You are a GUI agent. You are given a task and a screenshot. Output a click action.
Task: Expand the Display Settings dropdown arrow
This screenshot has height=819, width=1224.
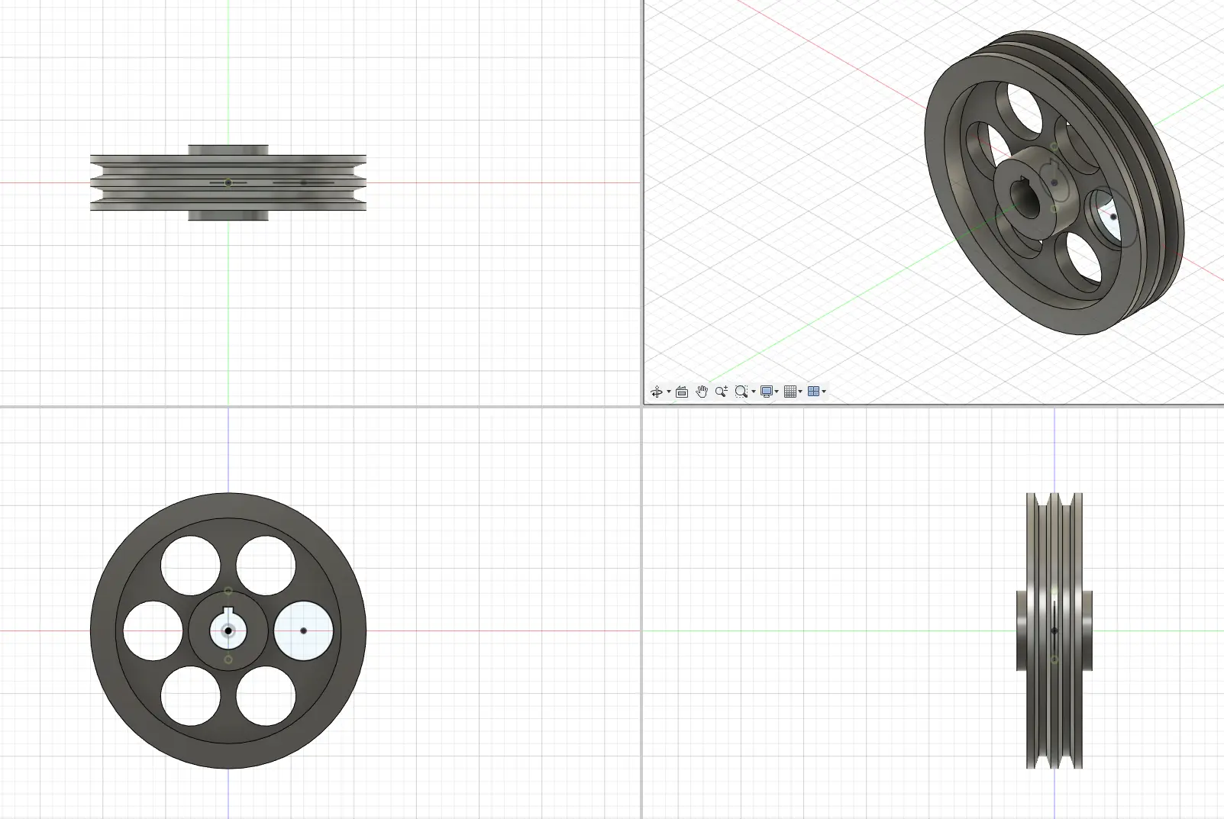pyautogui.click(x=777, y=392)
